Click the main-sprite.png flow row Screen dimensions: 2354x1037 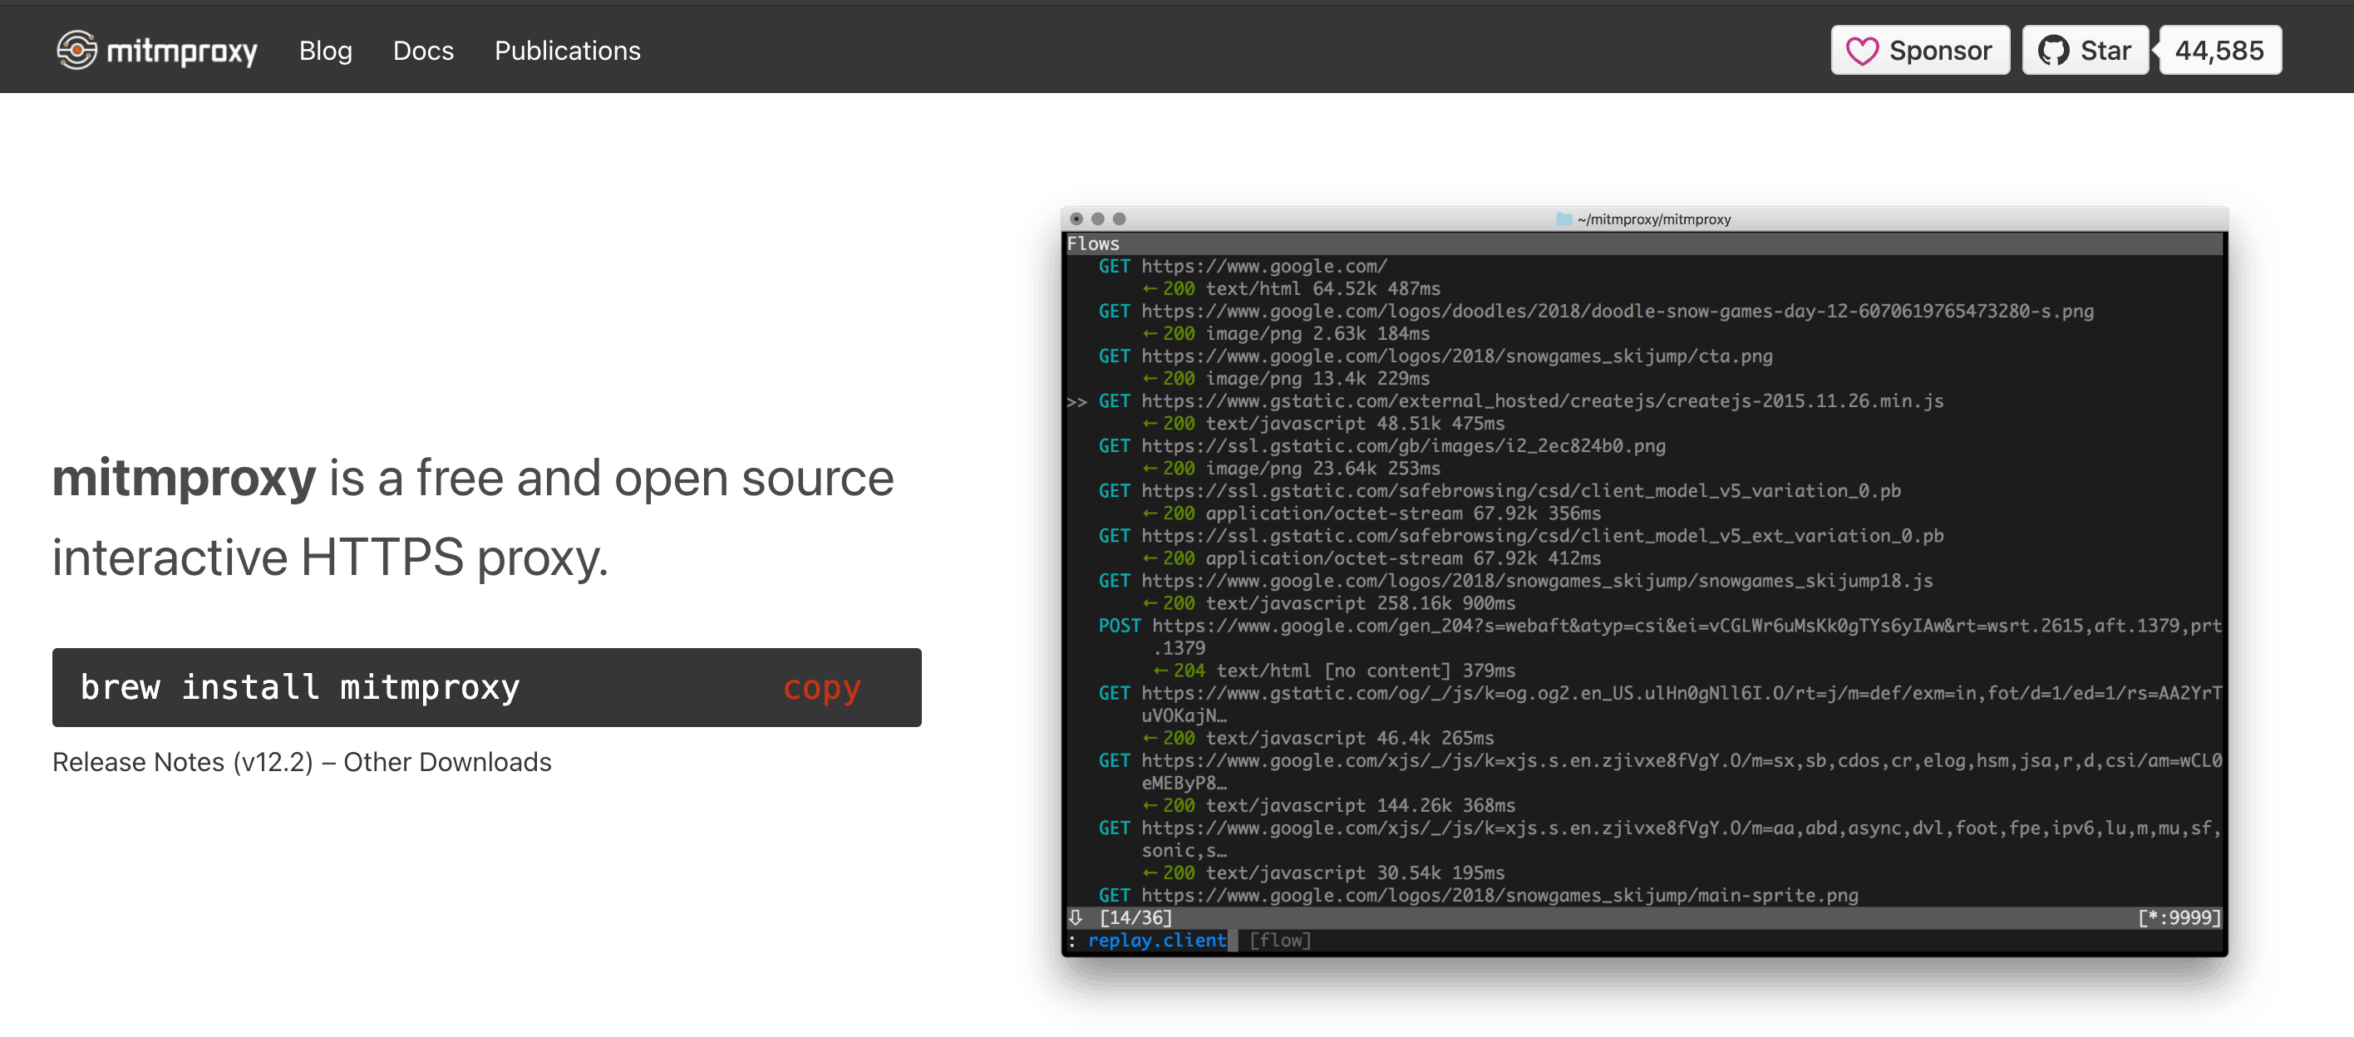(1478, 896)
